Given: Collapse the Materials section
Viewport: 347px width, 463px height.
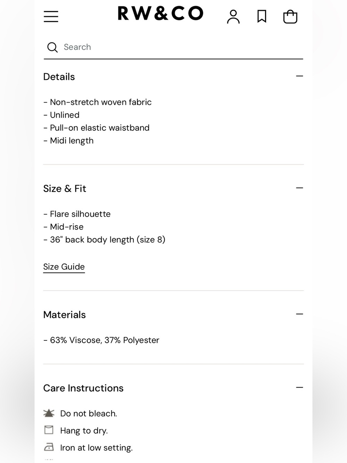Looking at the screenshot, I should 299,314.
